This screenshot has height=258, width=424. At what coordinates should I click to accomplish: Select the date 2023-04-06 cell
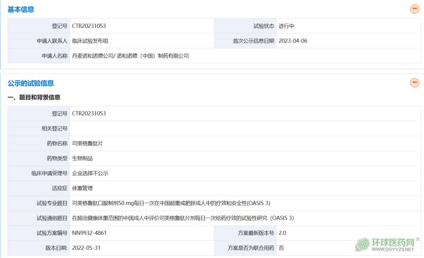292,41
